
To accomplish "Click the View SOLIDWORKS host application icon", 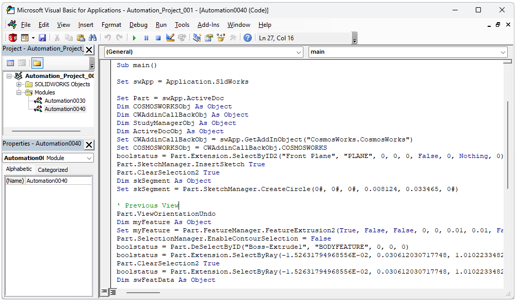I will (x=13, y=38).
